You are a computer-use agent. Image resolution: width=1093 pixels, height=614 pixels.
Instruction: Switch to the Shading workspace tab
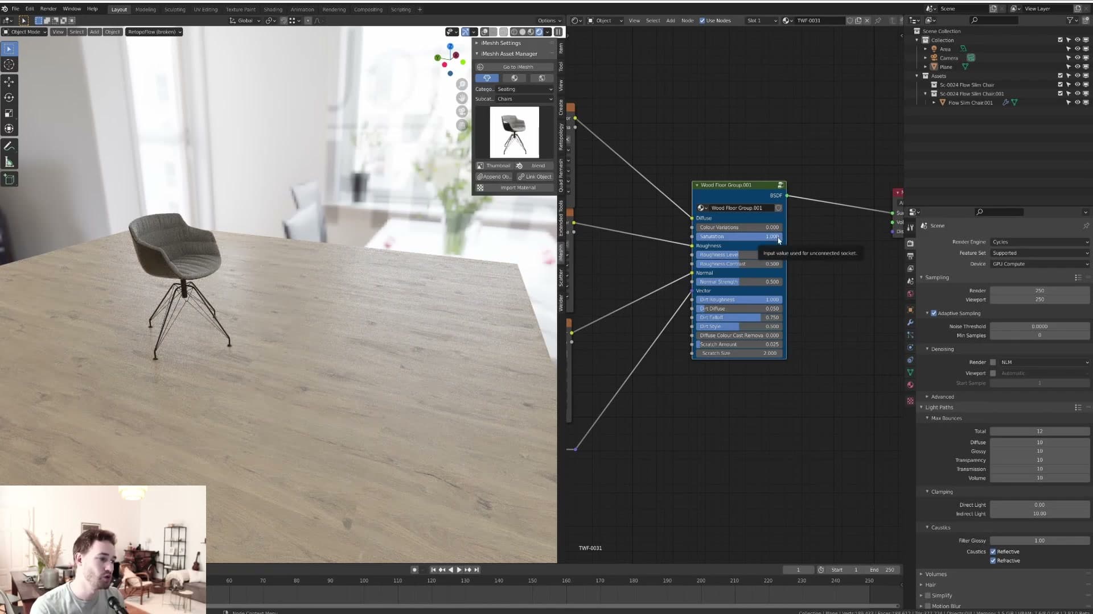point(273,10)
